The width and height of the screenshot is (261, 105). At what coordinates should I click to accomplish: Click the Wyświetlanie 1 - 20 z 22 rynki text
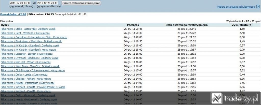pos(243,21)
